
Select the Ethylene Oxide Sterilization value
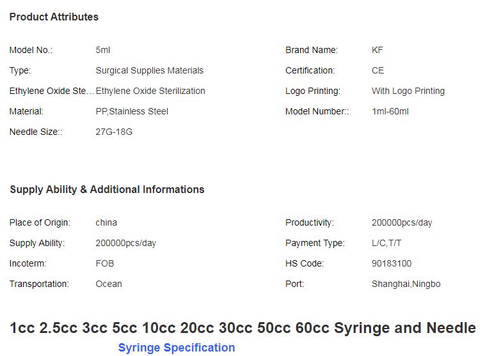[150, 91]
